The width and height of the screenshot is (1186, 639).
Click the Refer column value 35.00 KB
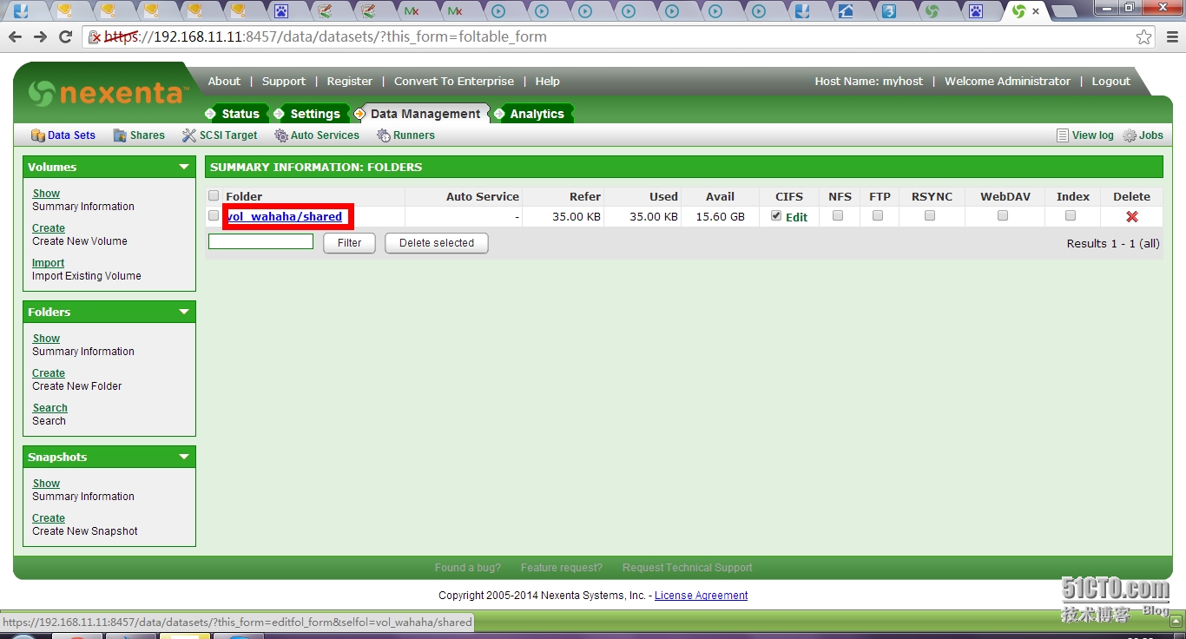pos(577,217)
